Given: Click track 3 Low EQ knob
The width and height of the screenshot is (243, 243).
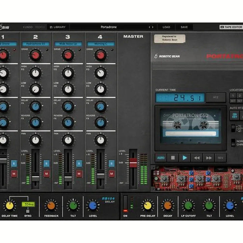Looking at the screenshot, I should tap(68, 89).
